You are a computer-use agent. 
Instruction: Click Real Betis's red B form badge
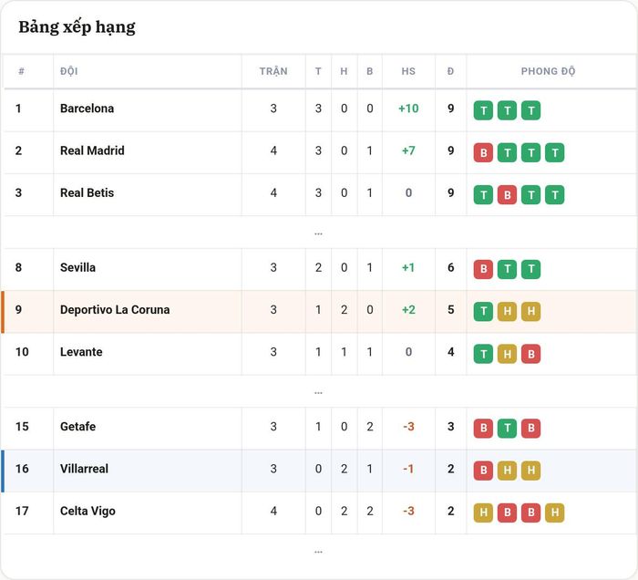[507, 195]
